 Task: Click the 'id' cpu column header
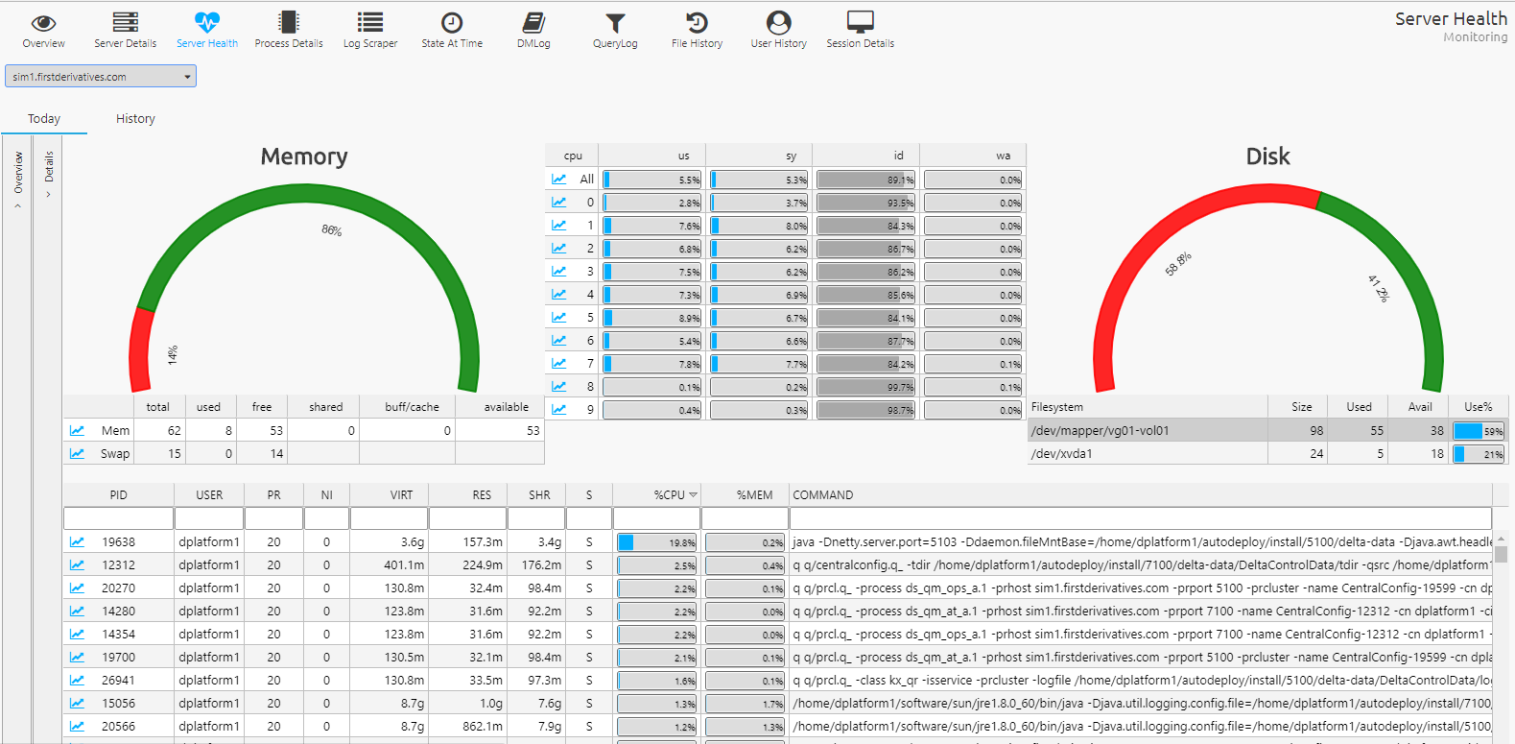(x=866, y=156)
